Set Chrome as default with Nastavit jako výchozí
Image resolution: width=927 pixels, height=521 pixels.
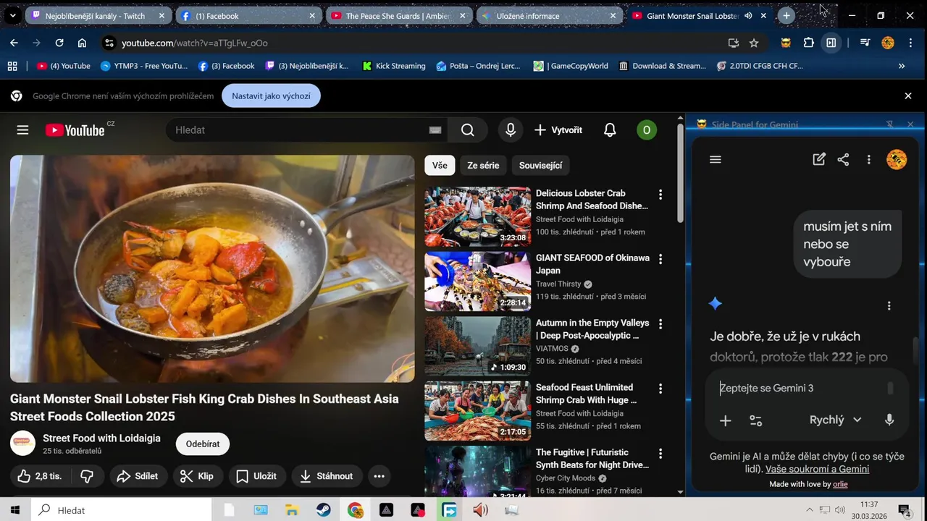coord(271,96)
